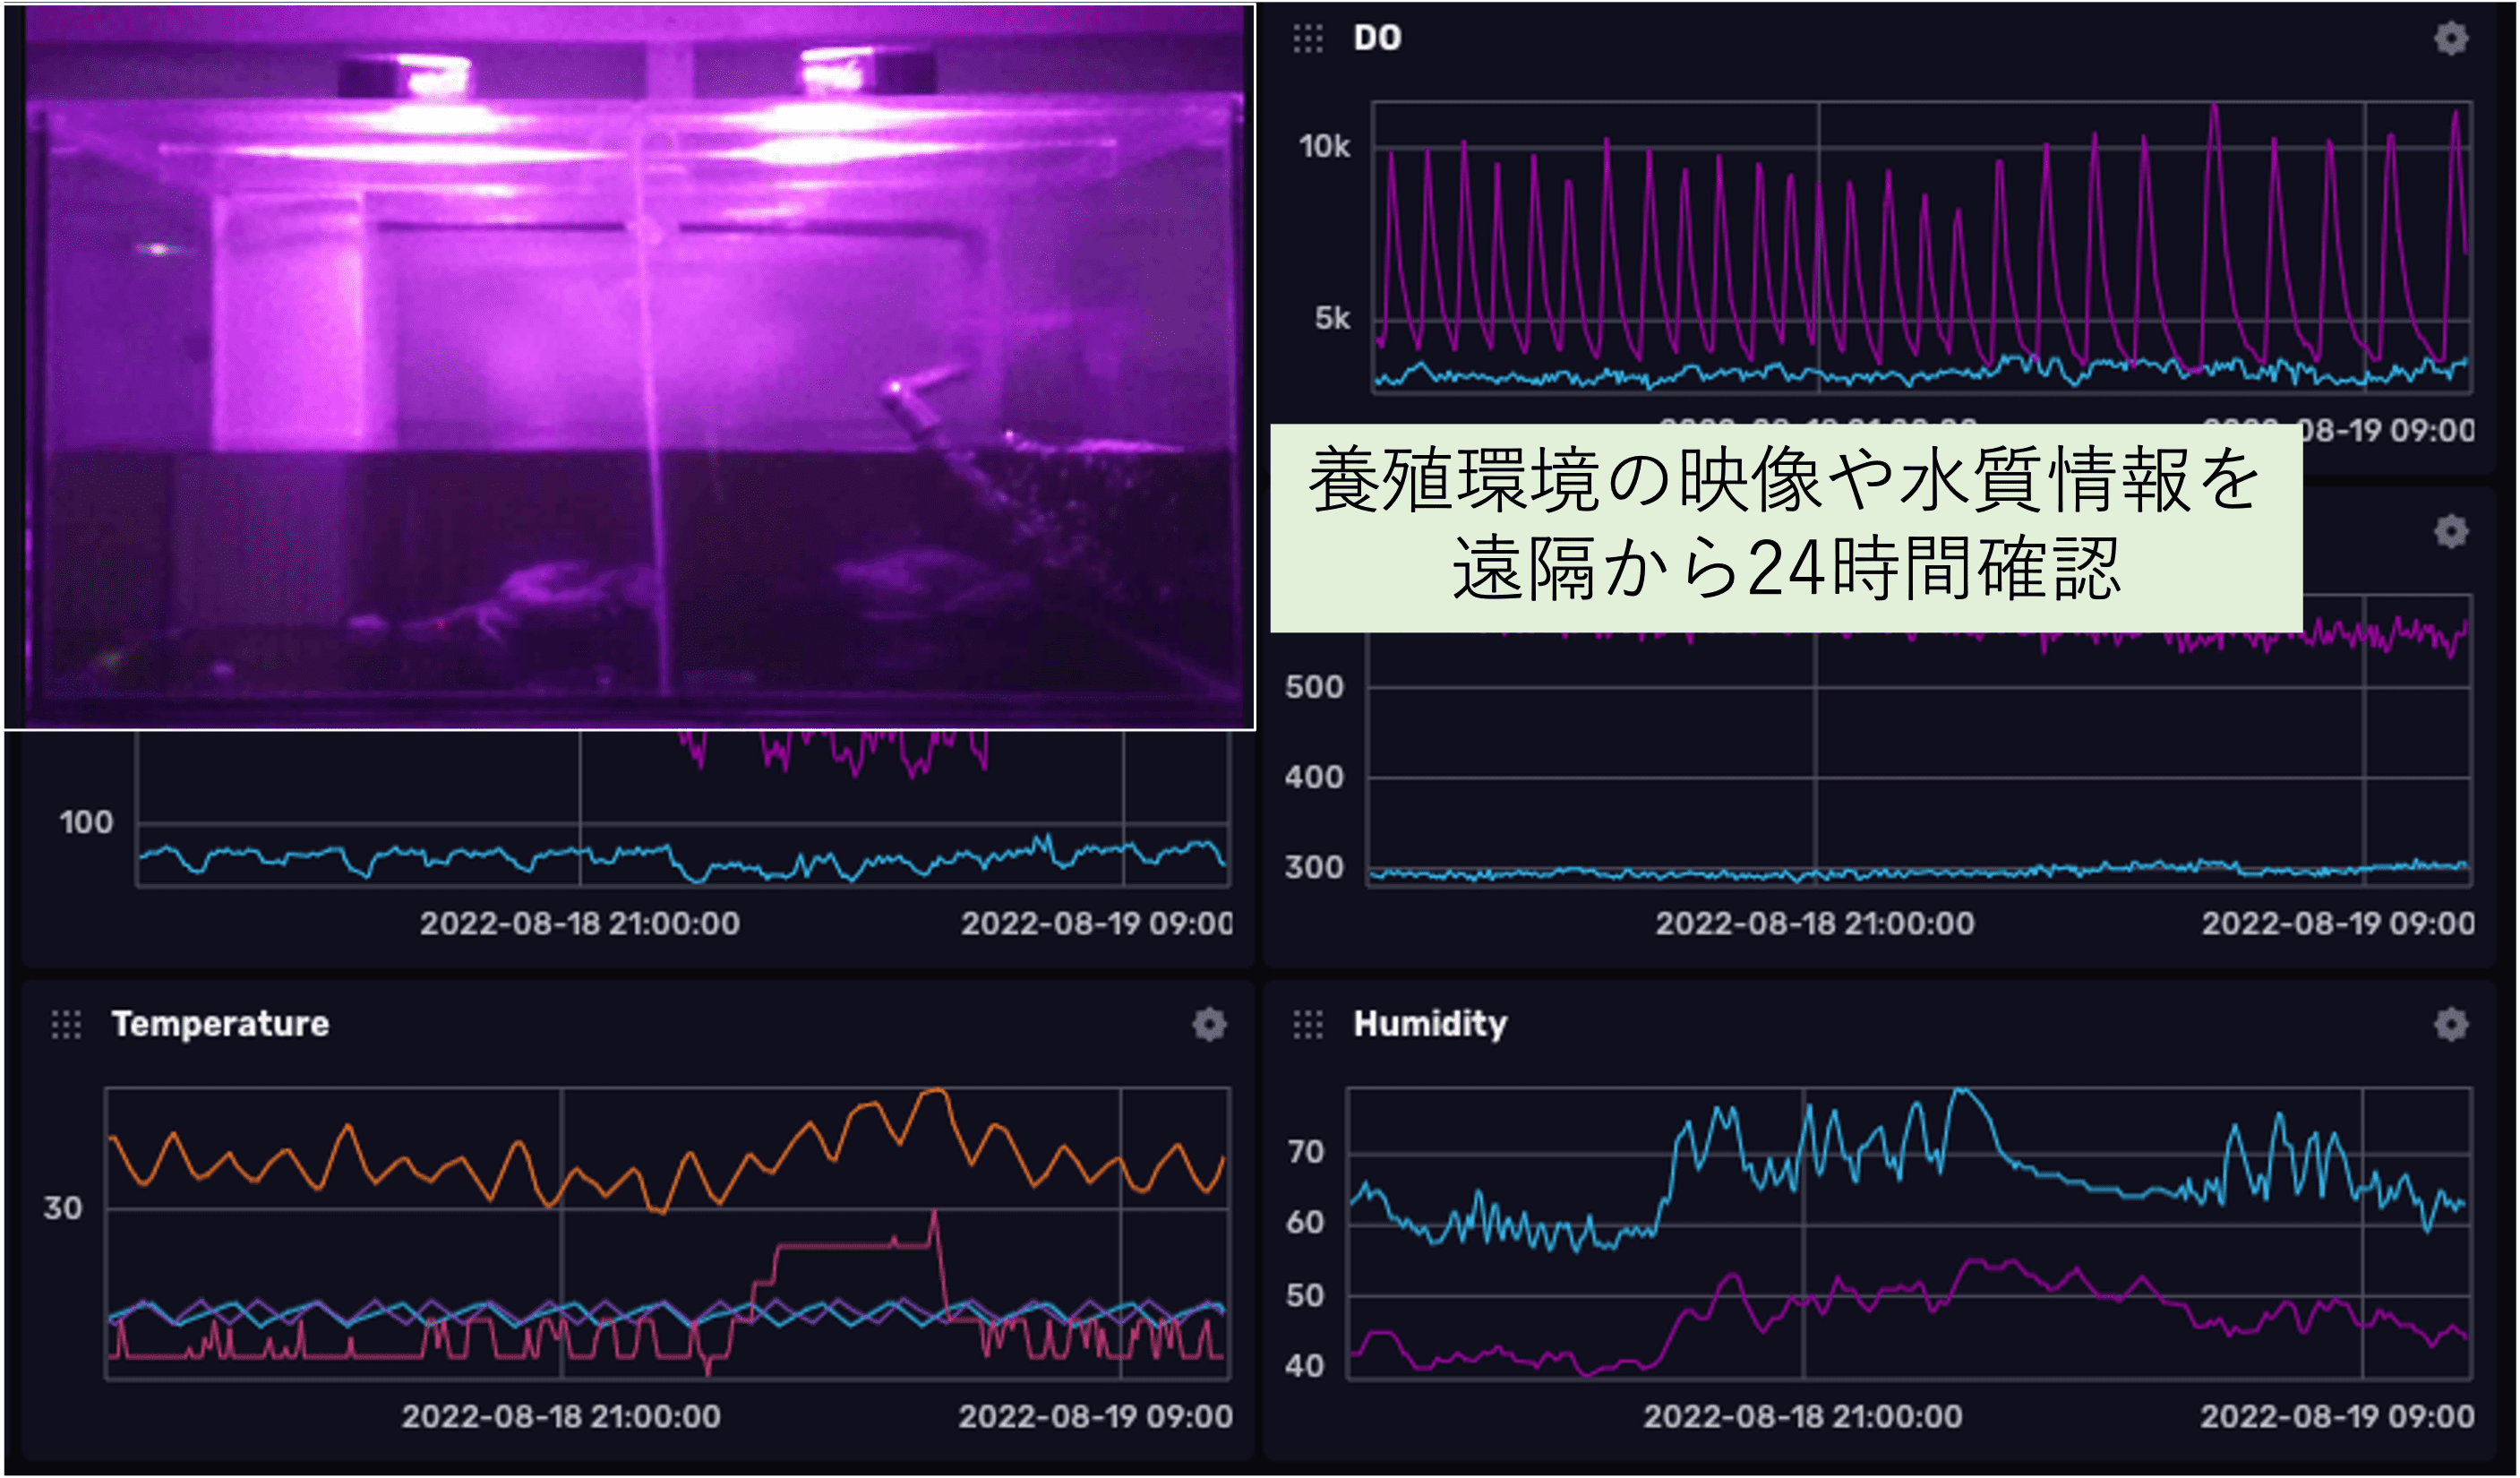The height and width of the screenshot is (1478, 2520).
Task: Click Temperature 2022-08-19 09:00 time label
Action: (x=1095, y=1416)
